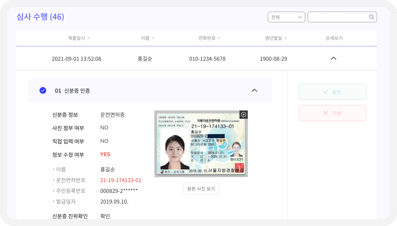Click the 심사 수행 (46) title
The image size is (397, 226).
[40, 17]
